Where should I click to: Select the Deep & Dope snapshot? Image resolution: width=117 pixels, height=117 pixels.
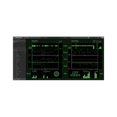19,69
